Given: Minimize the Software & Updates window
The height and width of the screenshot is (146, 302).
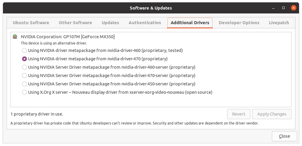Looking at the screenshot, I should point(273,8).
